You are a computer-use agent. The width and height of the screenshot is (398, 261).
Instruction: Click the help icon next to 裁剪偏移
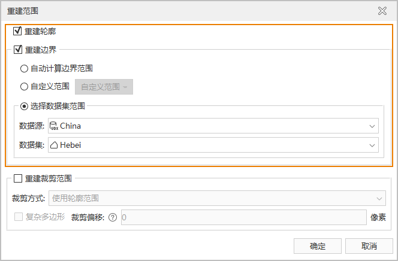[112, 217]
